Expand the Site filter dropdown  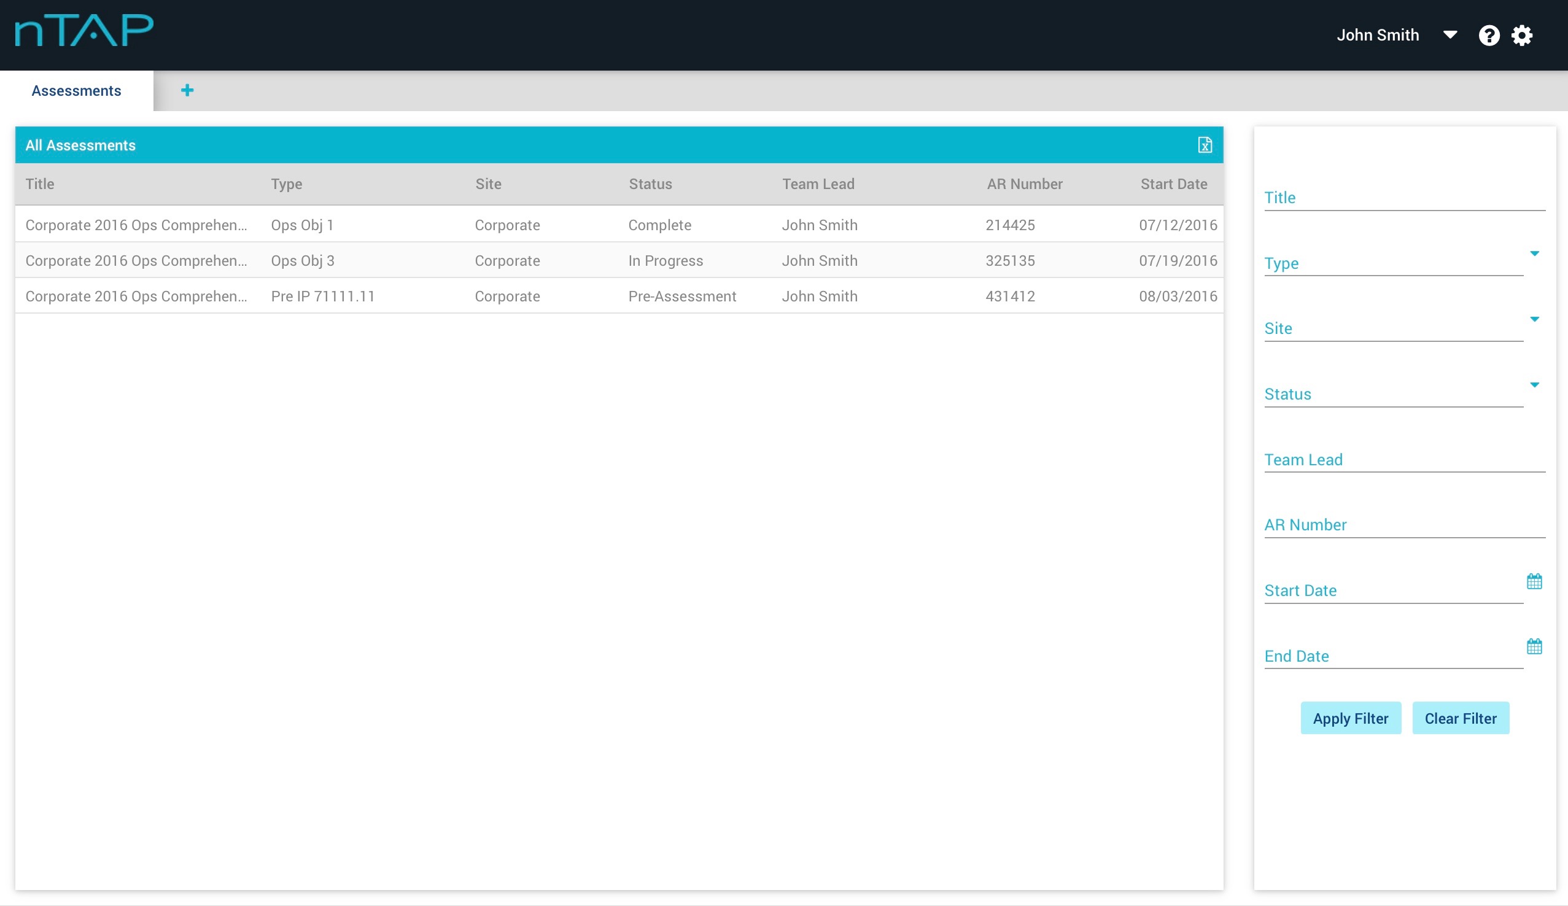pyautogui.click(x=1534, y=319)
